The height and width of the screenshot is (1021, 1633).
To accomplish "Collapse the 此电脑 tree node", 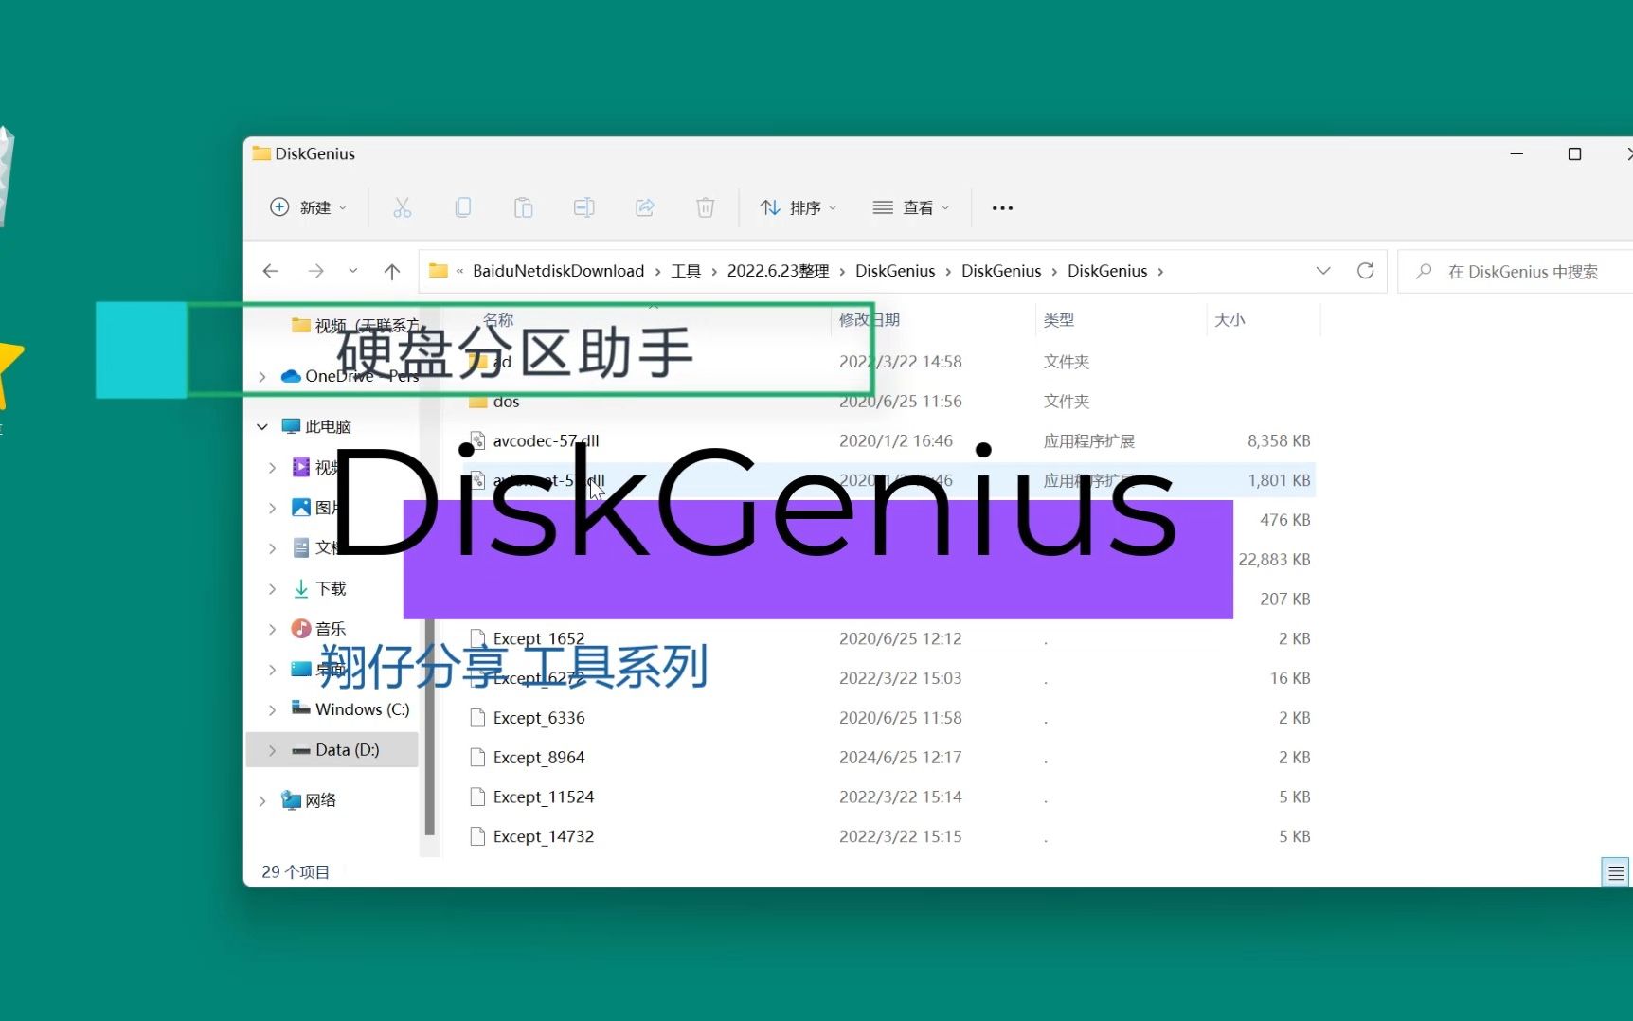I will tap(262, 427).
